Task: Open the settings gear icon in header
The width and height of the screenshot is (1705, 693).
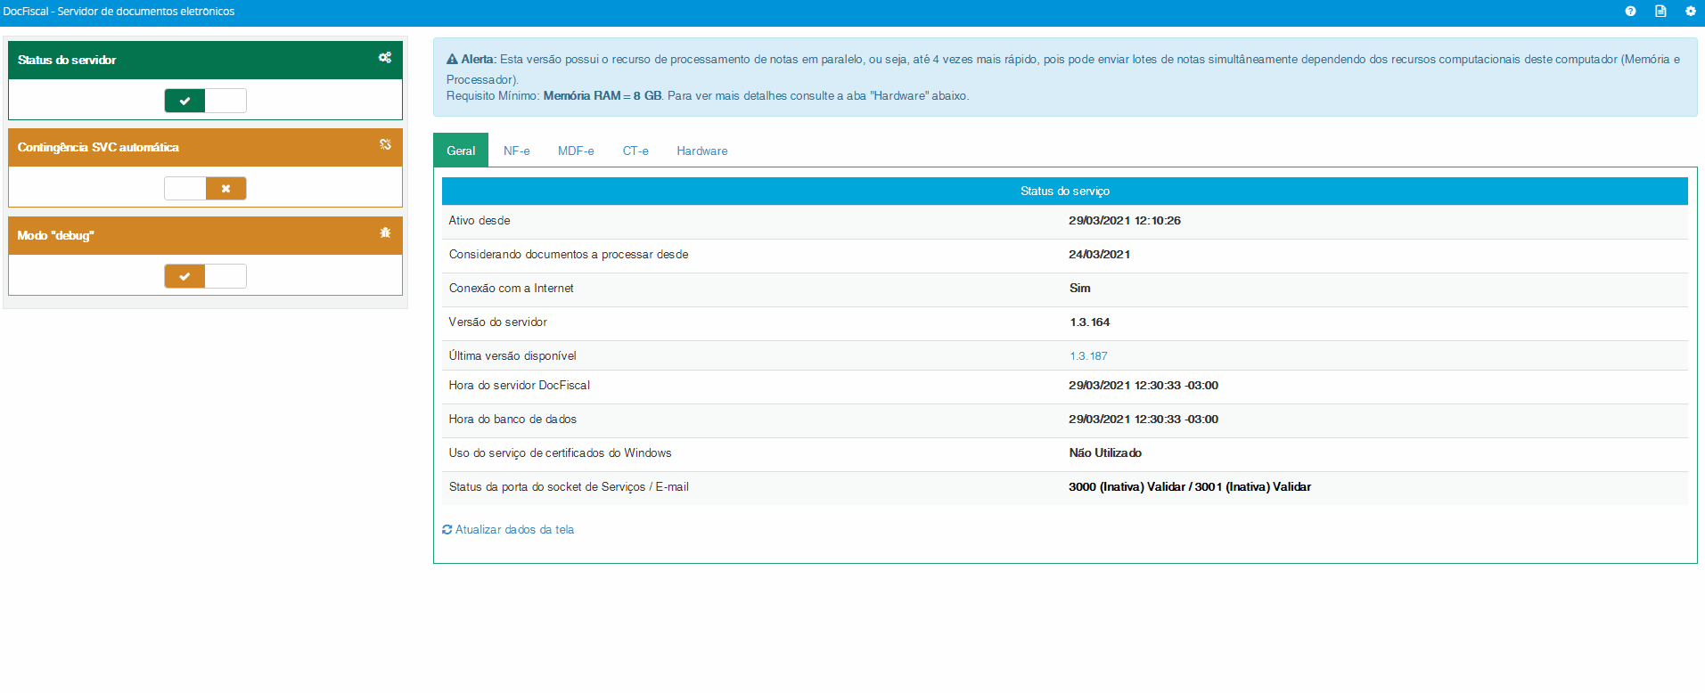Action: [x=1691, y=12]
